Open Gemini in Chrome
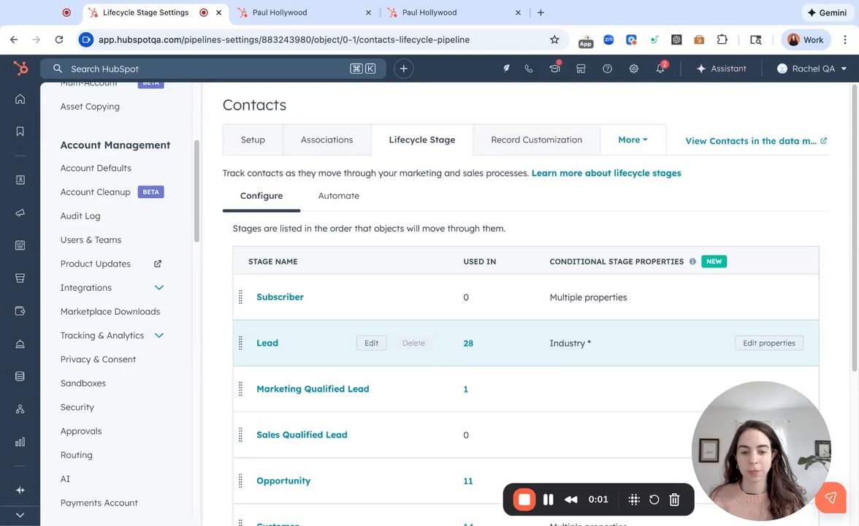The height and width of the screenshot is (526, 859). [x=827, y=12]
